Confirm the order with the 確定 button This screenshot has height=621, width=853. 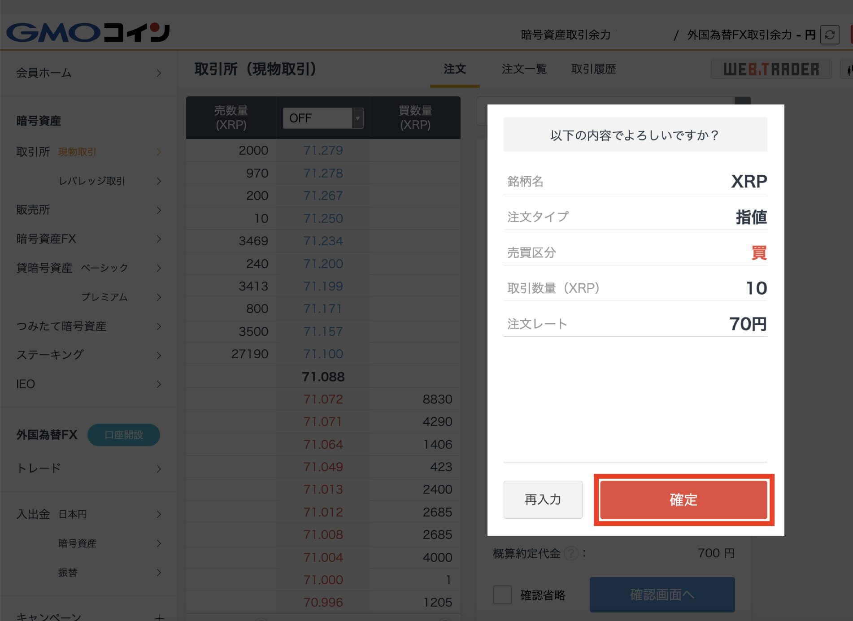tap(683, 499)
